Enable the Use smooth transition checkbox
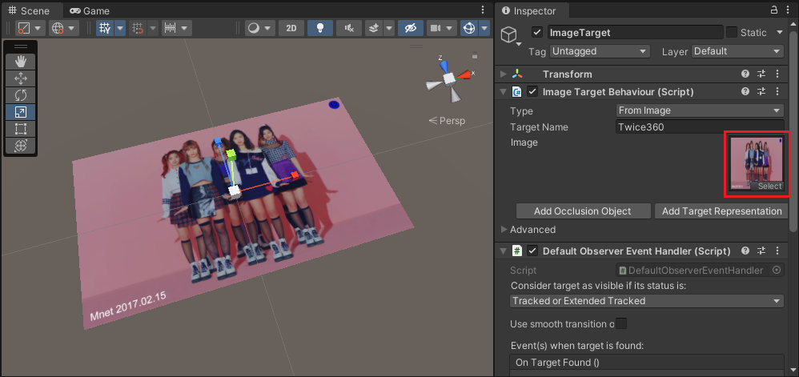The height and width of the screenshot is (377, 799). tap(622, 323)
